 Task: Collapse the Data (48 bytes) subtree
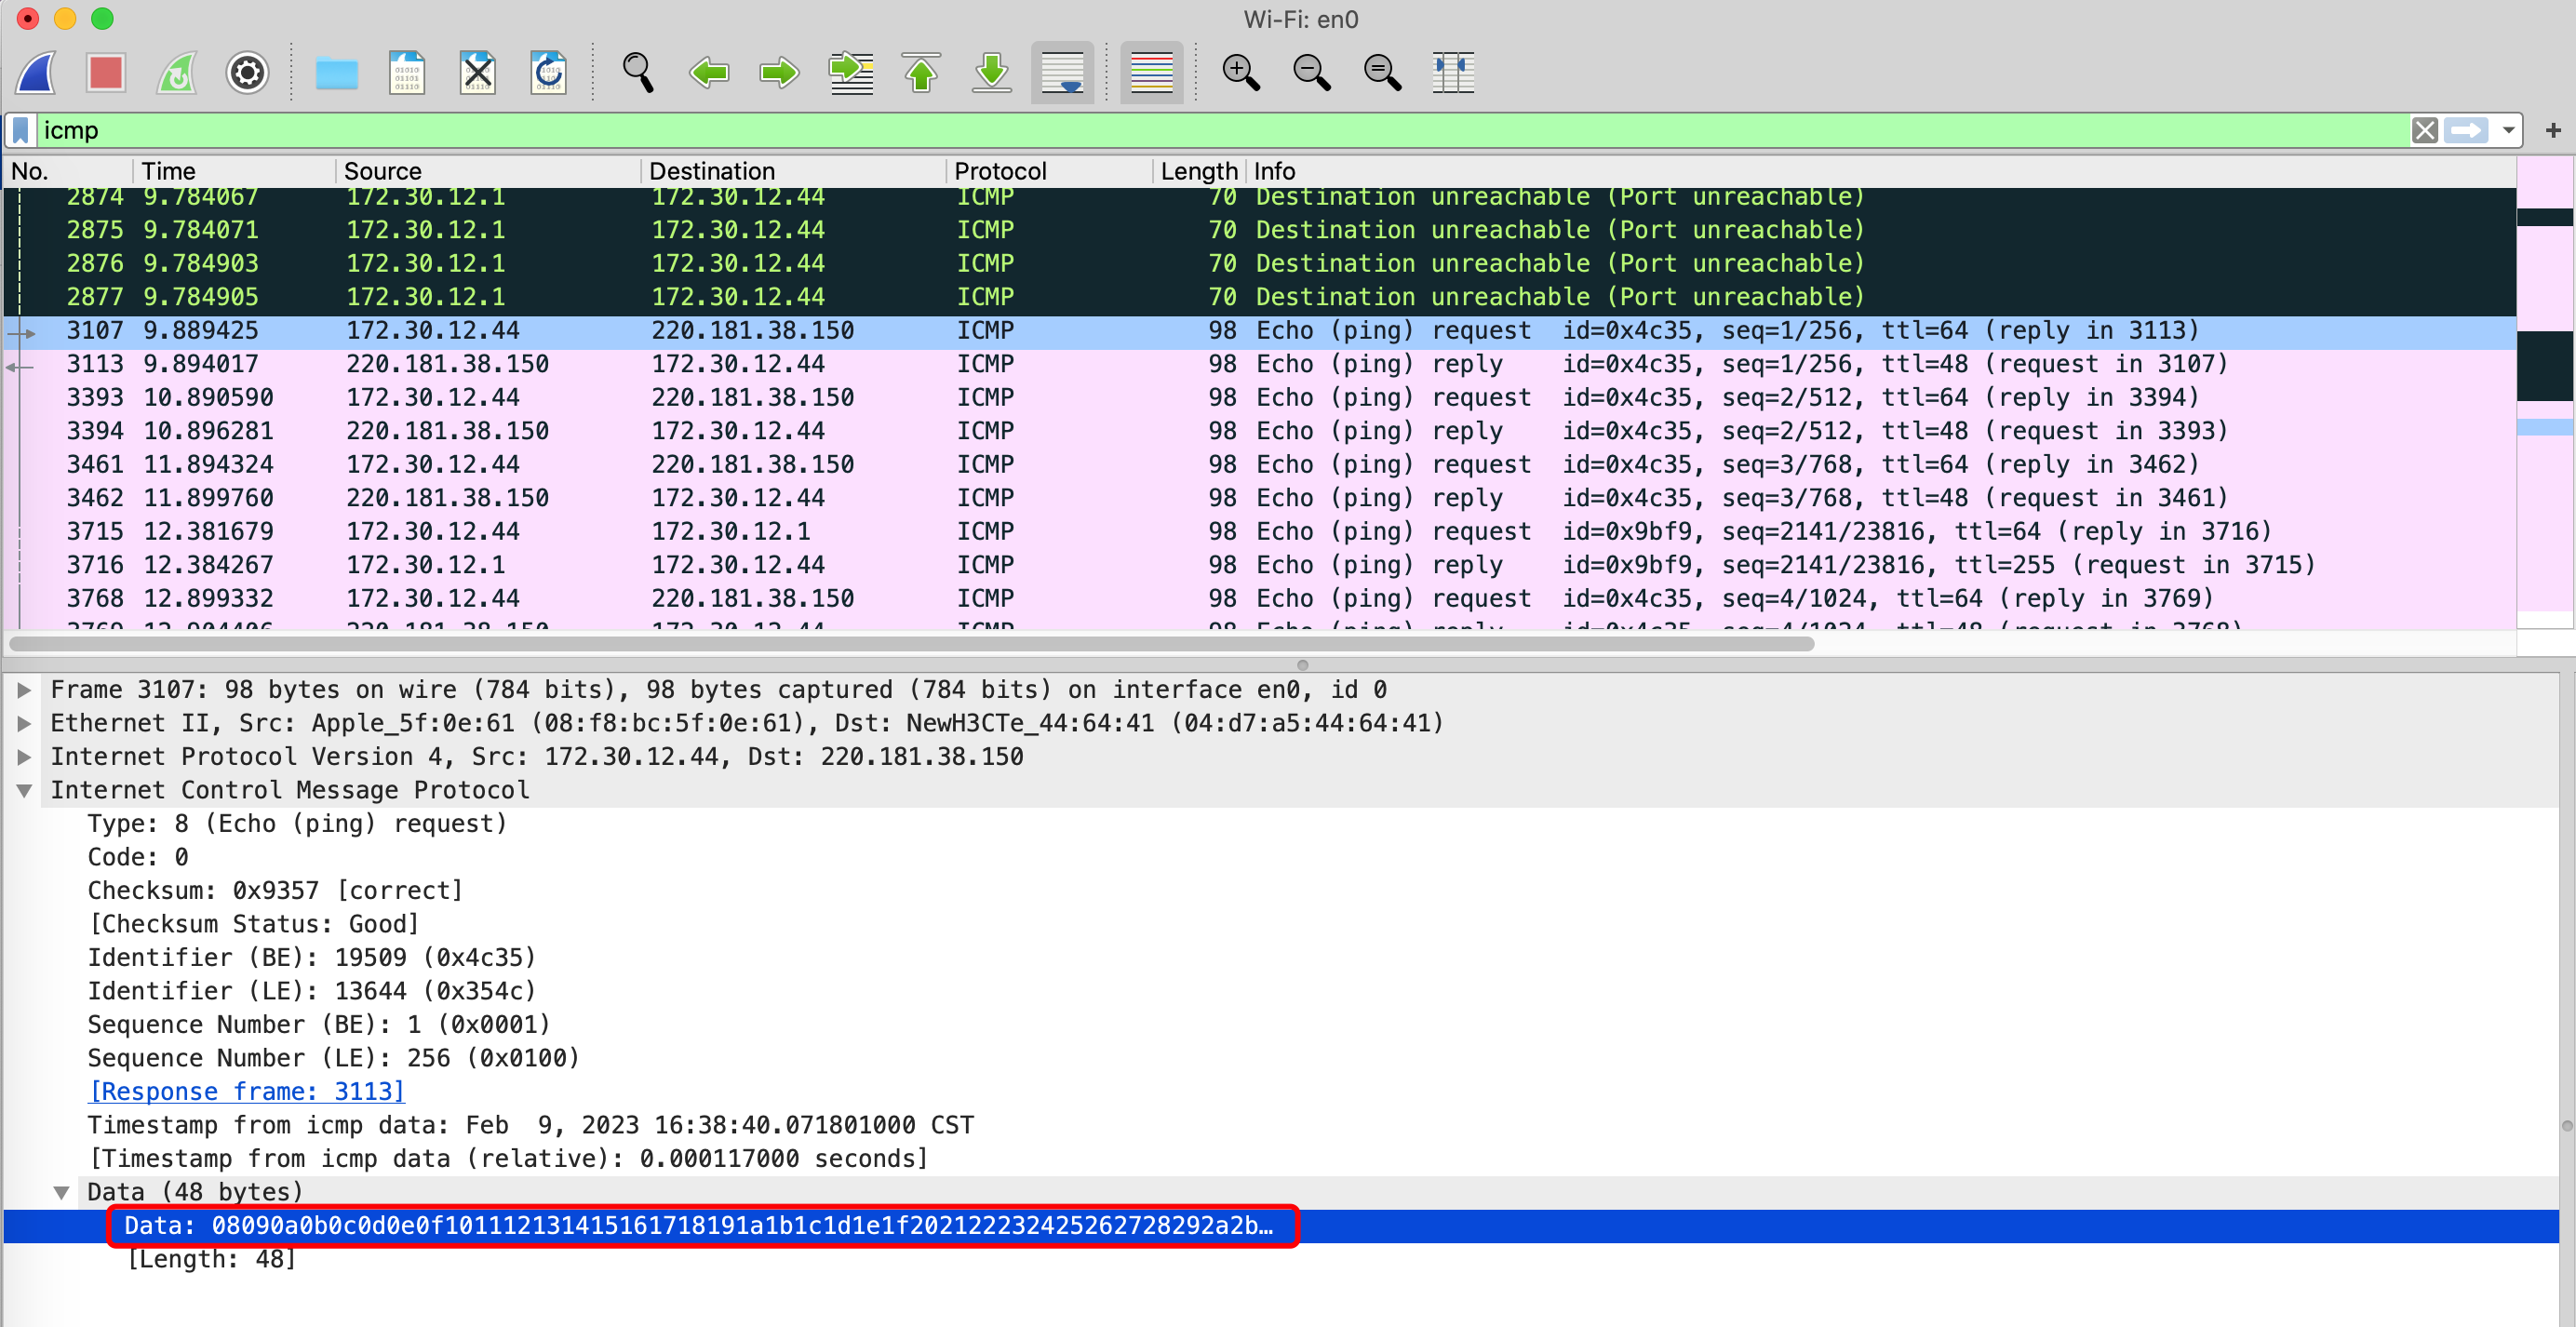pyautogui.click(x=61, y=1192)
